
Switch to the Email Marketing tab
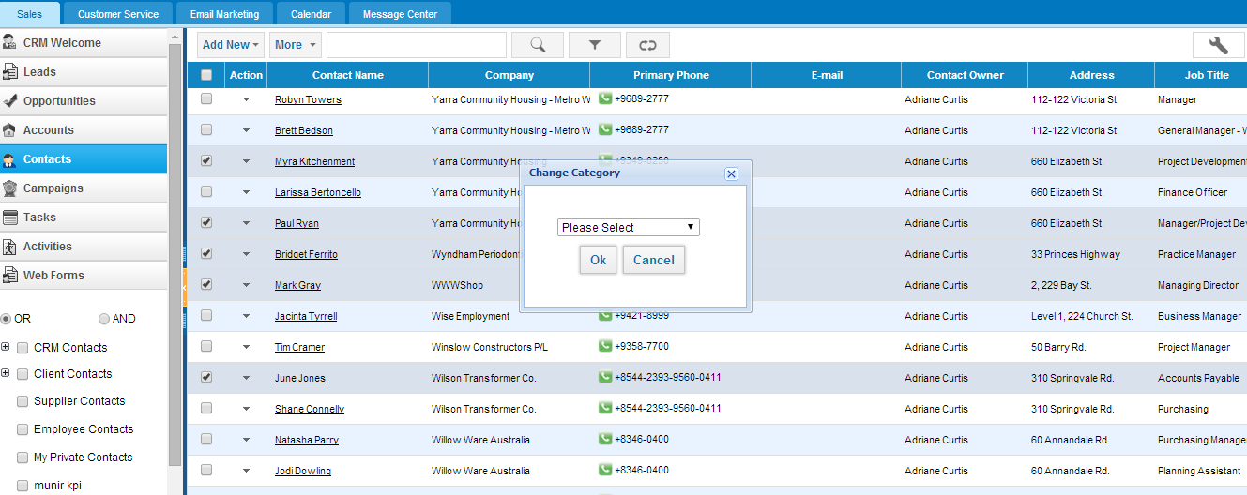(x=224, y=14)
